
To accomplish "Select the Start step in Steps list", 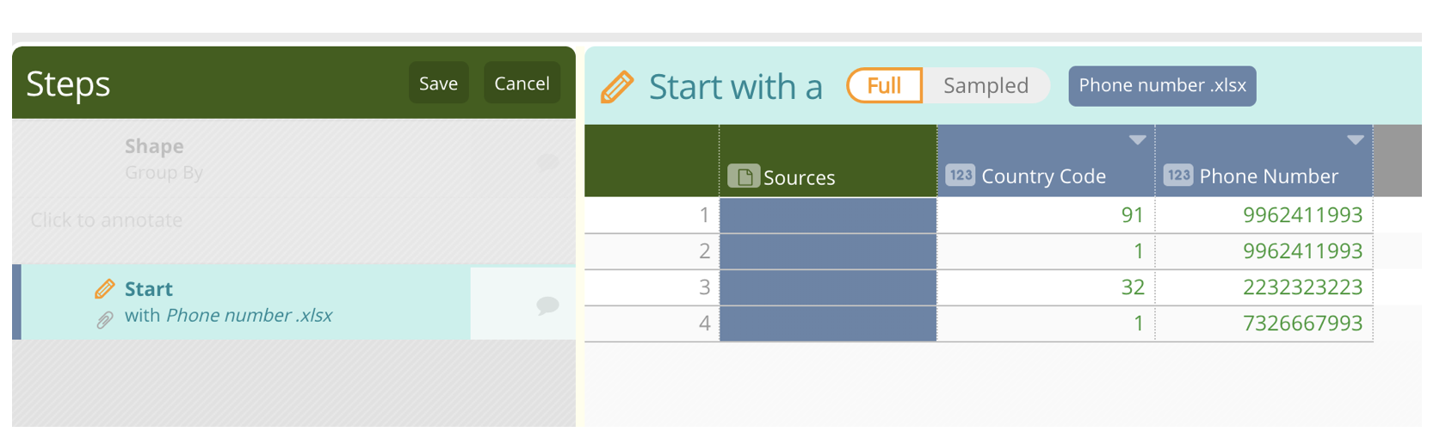I will point(245,302).
